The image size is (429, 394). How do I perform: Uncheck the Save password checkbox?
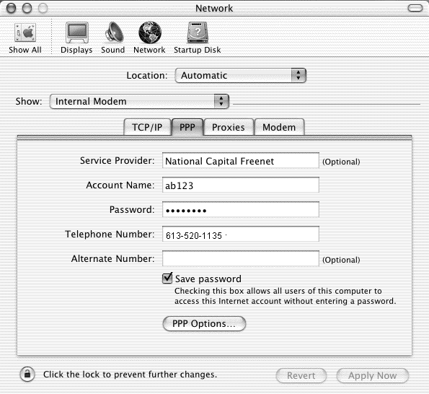[x=167, y=279]
